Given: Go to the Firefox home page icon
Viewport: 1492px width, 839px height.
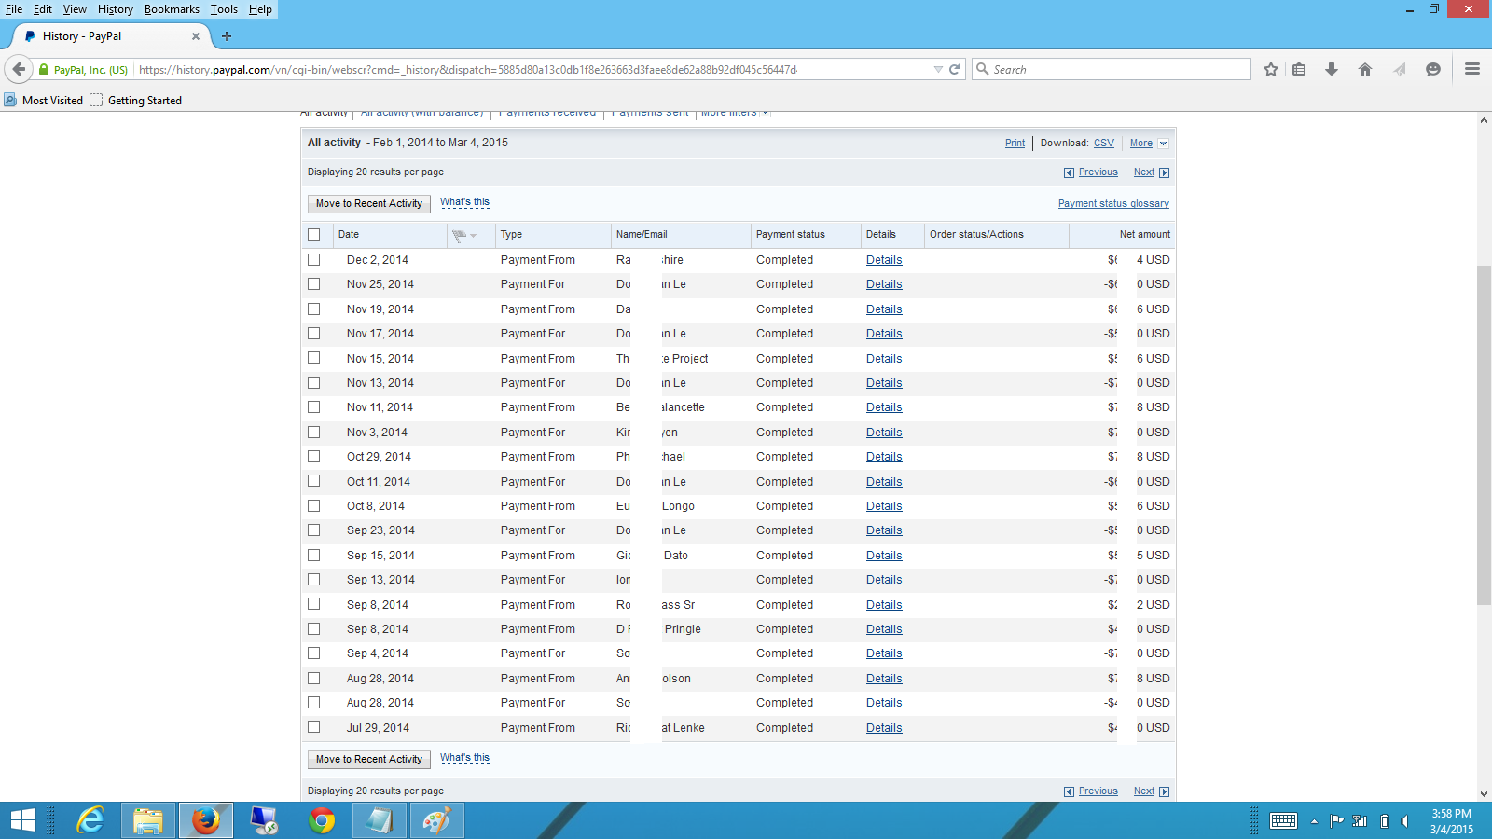Looking at the screenshot, I should [x=1365, y=70].
